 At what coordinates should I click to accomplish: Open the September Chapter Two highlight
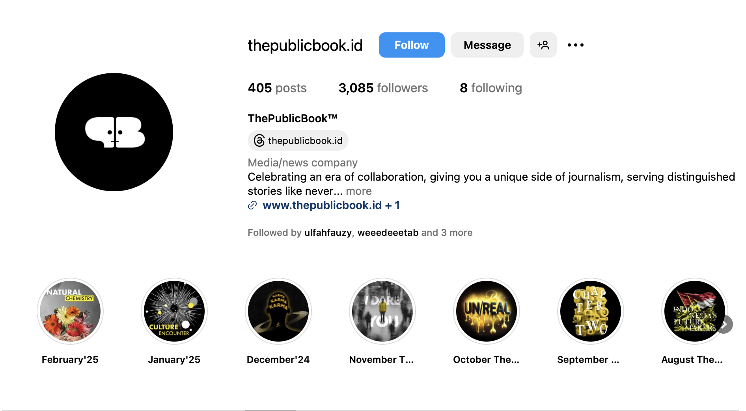(591, 311)
